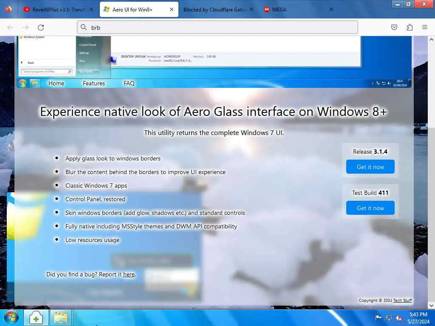Viewport: 435px width, 326px height.
Task: Select text Low resources usage
Action: click(x=92, y=240)
